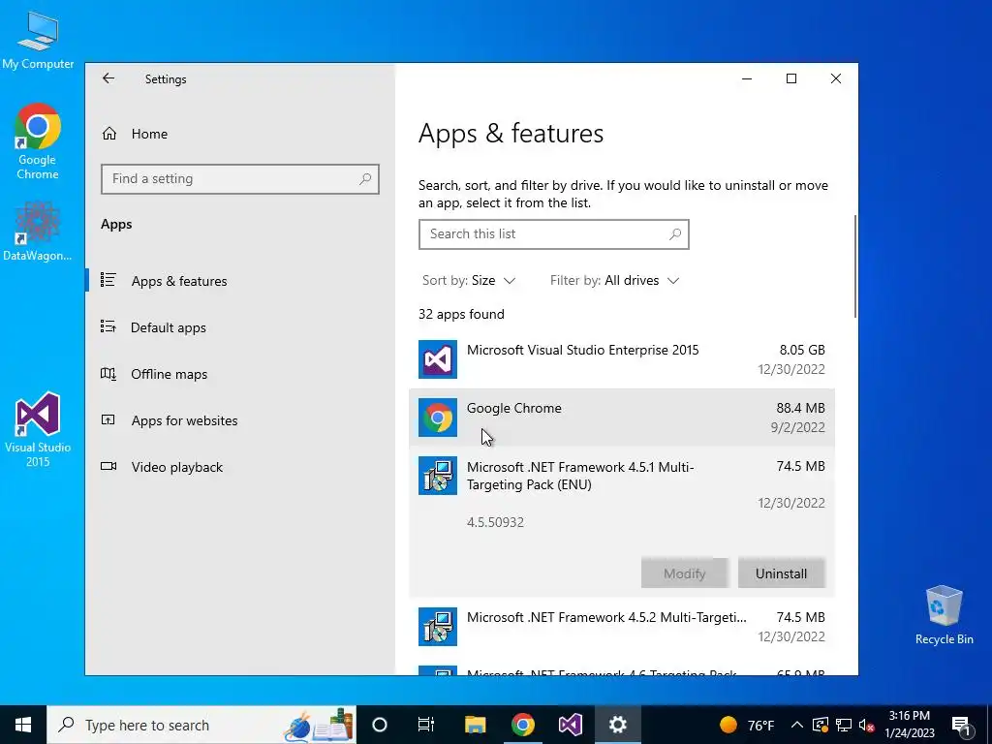Viewport: 992px width, 744px height.
Task: Click the Uninstall button
Action: pos(782,573)
